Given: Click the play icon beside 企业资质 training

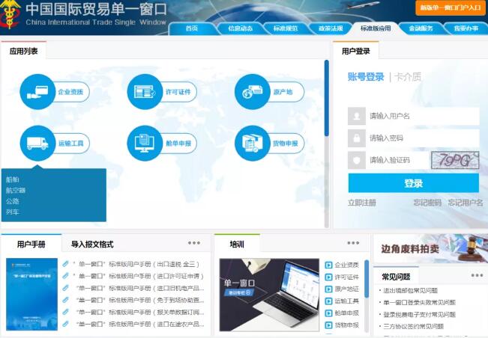Looking at the screenshot, I should pos(328,265).
